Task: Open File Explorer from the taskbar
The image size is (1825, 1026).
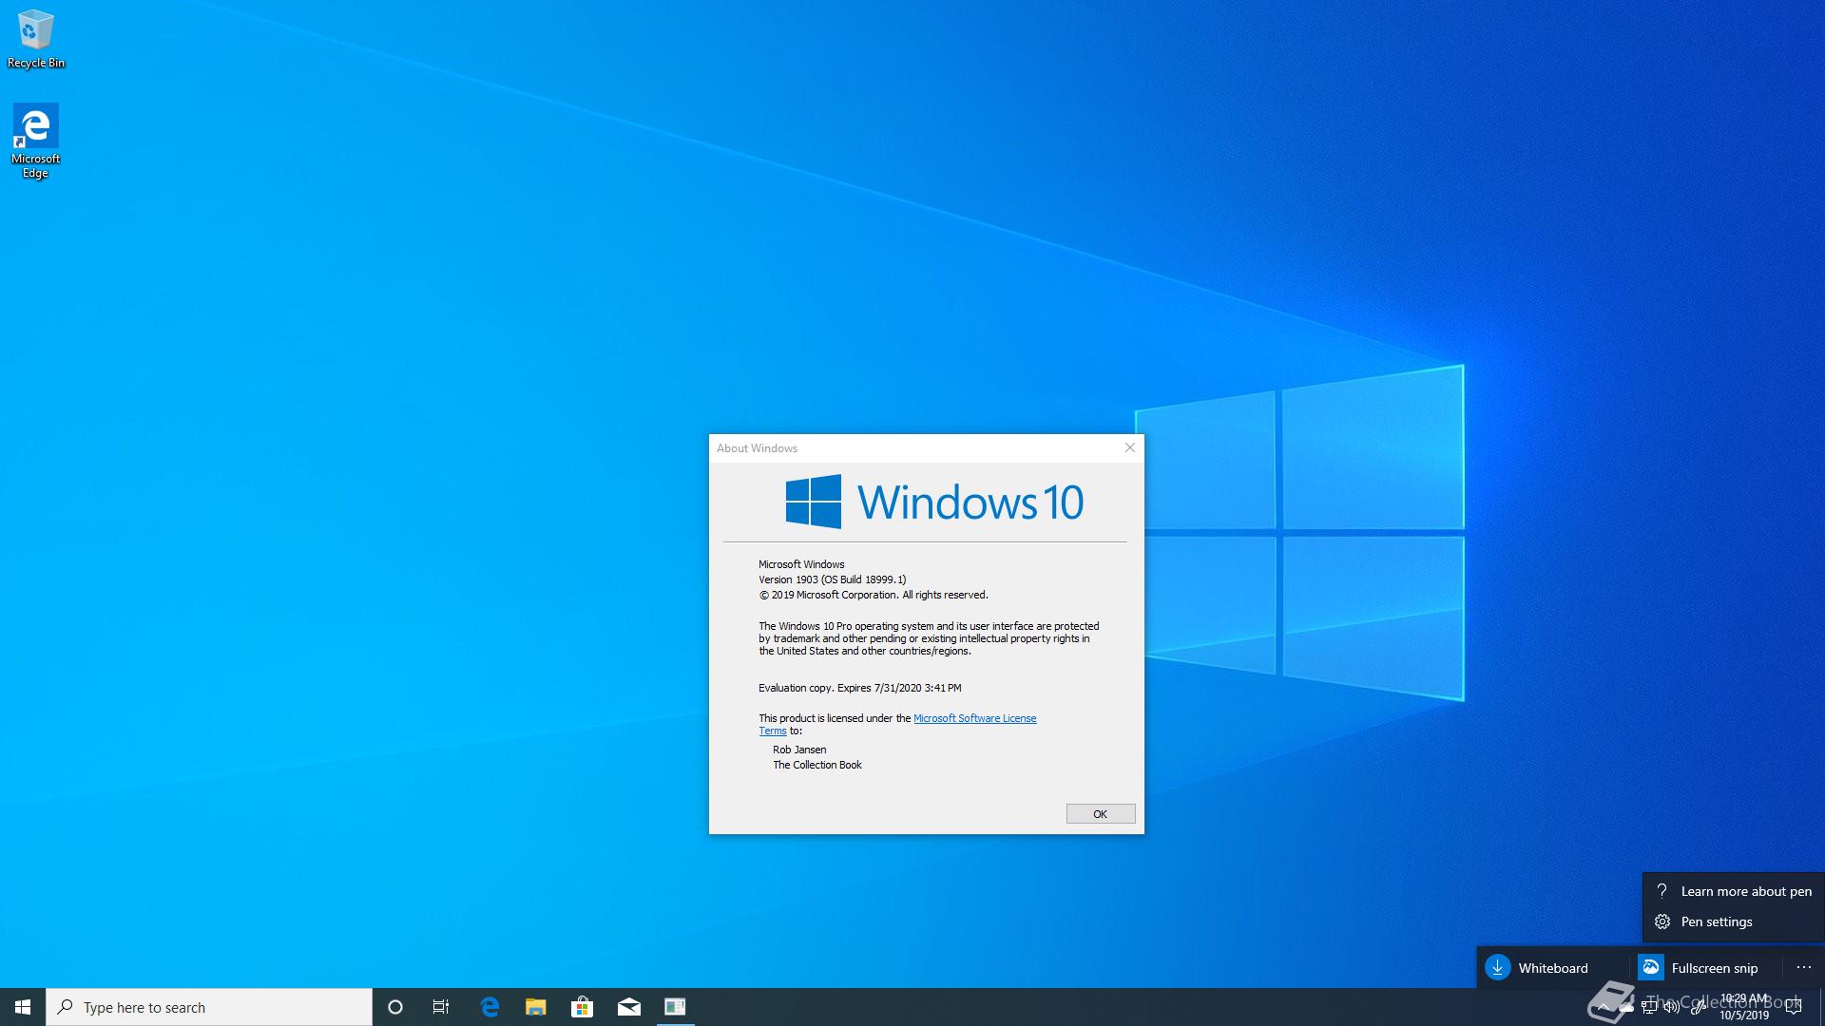Action: tap(536, 1007)
